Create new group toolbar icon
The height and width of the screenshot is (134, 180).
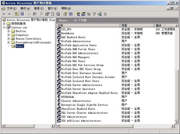(x=83, y=14)
